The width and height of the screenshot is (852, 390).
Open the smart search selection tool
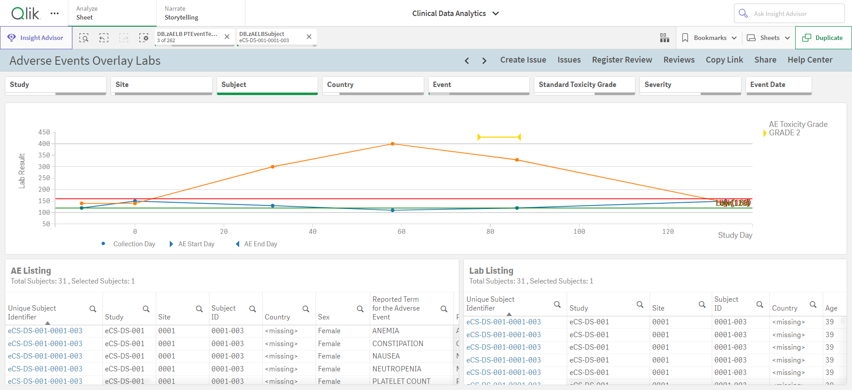pos(84,38)
